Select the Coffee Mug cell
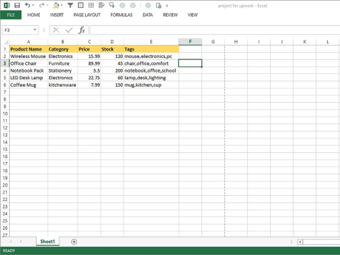The width and height of the screenshot is (340, 255). (29, 85)
